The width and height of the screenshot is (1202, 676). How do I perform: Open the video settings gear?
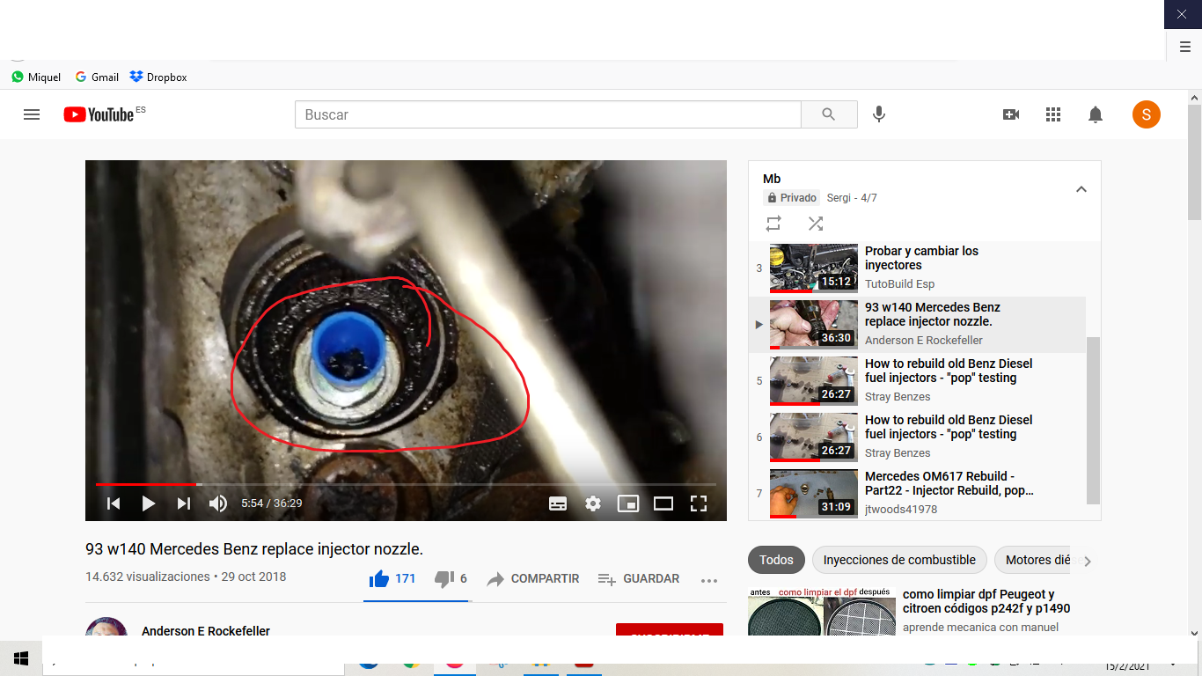(x=593, y=503)
